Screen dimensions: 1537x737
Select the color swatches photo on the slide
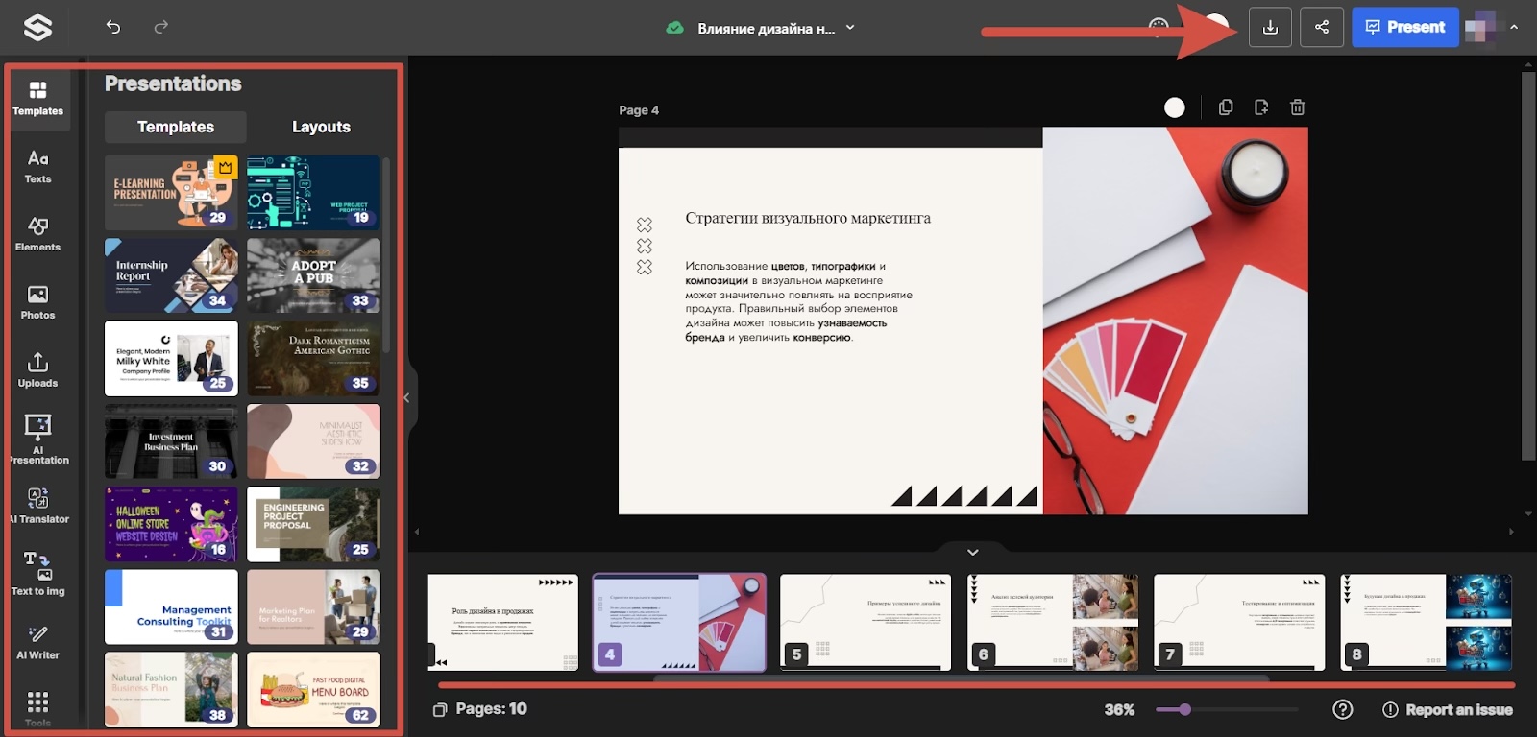tap(1175, 321)
